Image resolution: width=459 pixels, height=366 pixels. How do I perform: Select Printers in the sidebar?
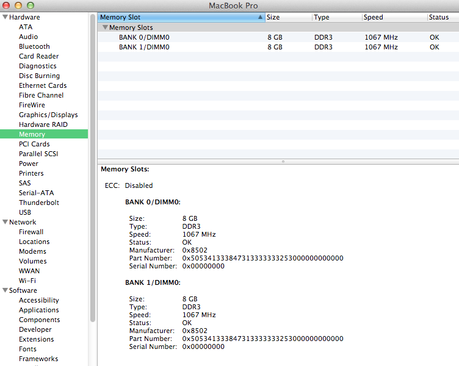click(x=31, y=173)
